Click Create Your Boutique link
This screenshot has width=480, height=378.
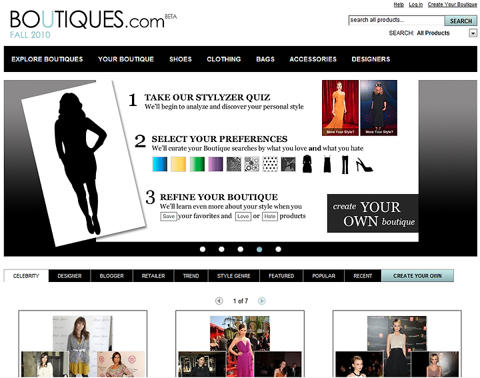click(x=452, y=4)
